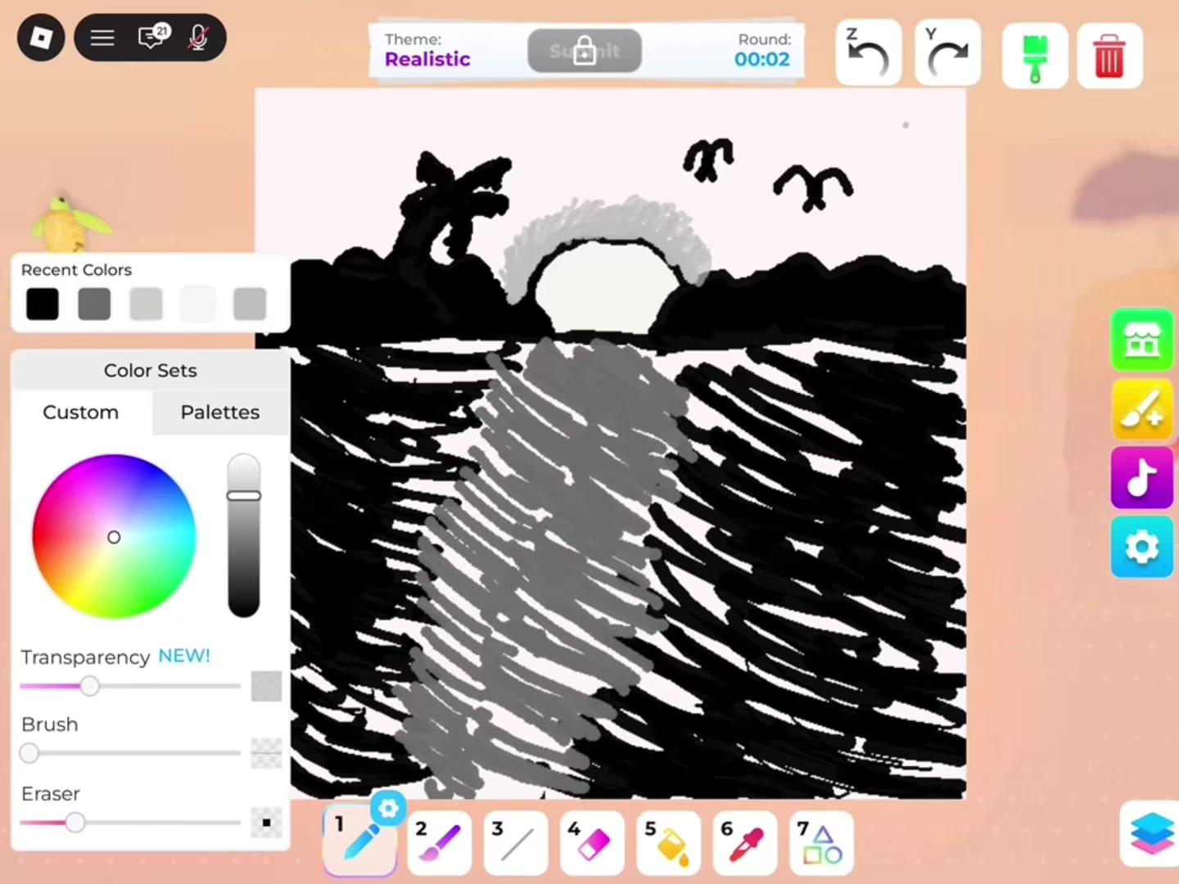Pick the dark gray recent color swatch
This screenshot has height=884, width=1179.
coord(94,304)
